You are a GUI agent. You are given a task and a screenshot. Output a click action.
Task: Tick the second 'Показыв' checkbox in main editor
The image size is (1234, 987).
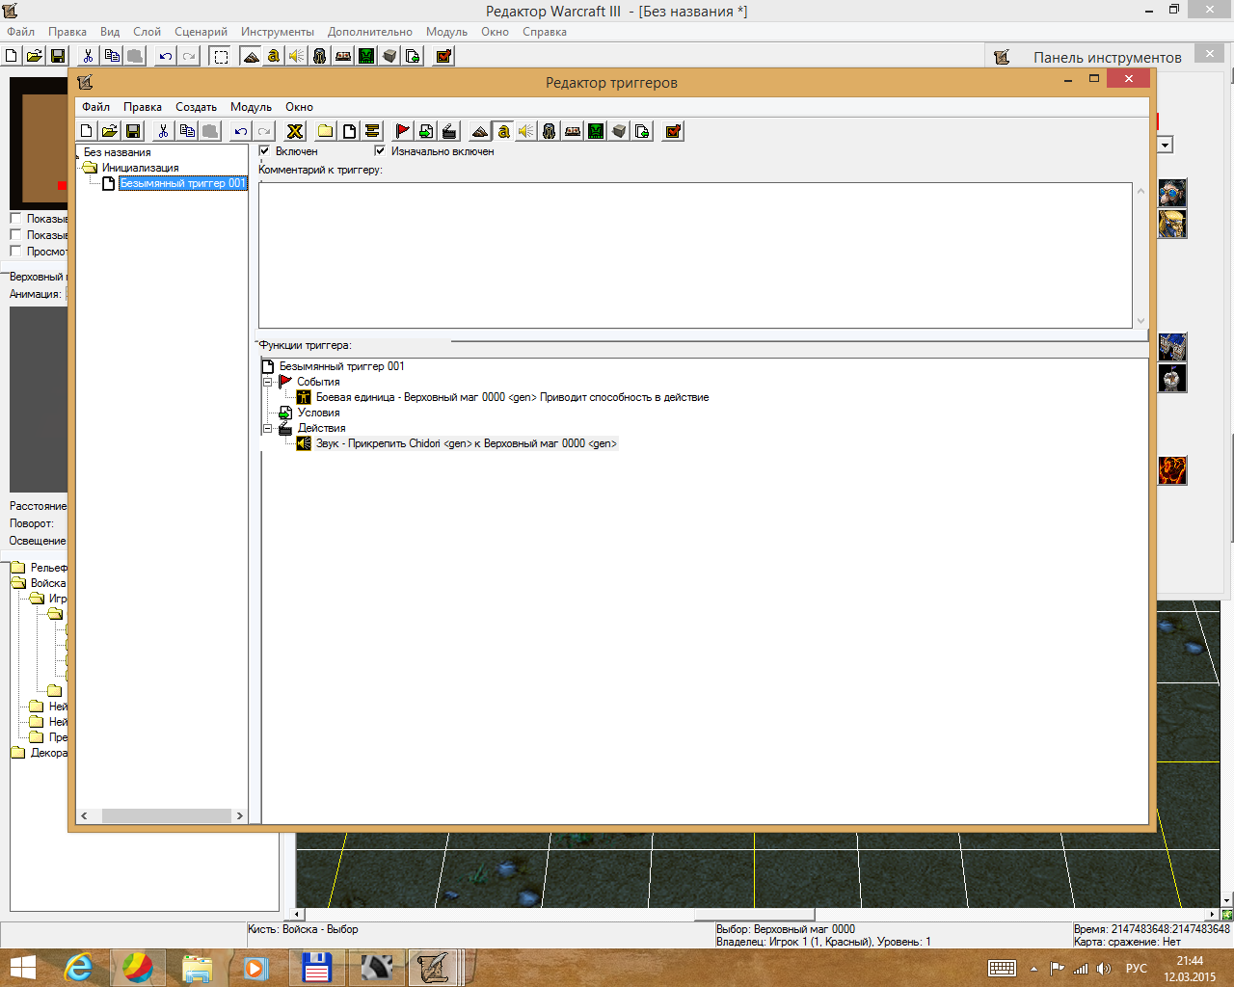(x=15, y=234)
